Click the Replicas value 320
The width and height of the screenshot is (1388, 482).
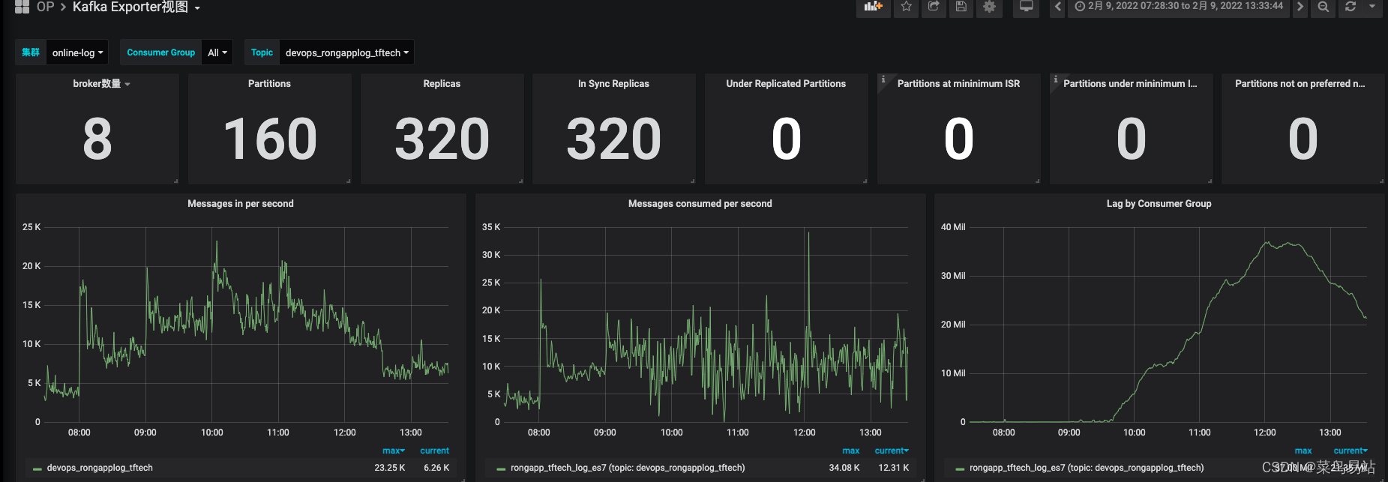[442, 139]
